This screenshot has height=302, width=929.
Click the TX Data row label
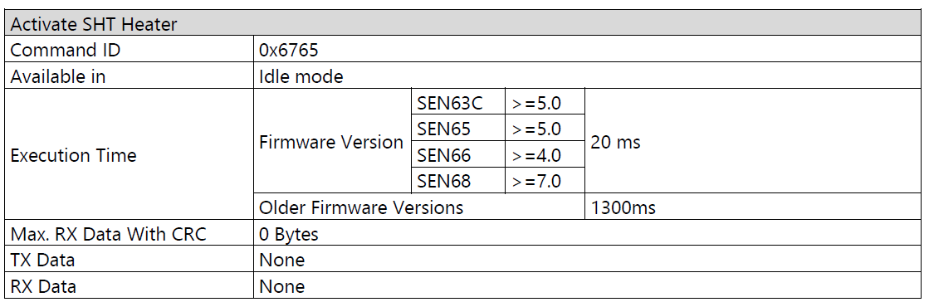[x=130, y=260]
